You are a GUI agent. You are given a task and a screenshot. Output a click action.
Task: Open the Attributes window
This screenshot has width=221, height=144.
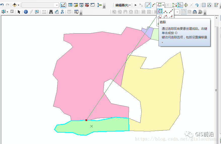coord(204,5)
